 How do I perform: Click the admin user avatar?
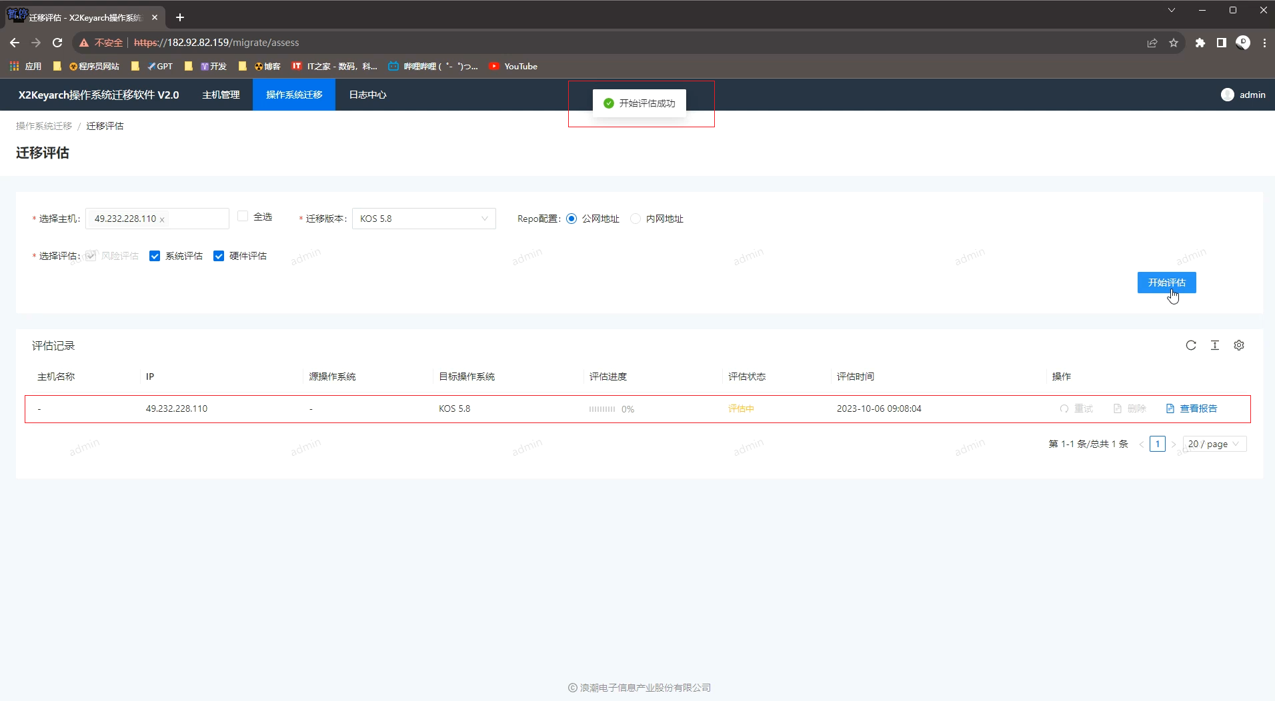(x=1228, y=95)
